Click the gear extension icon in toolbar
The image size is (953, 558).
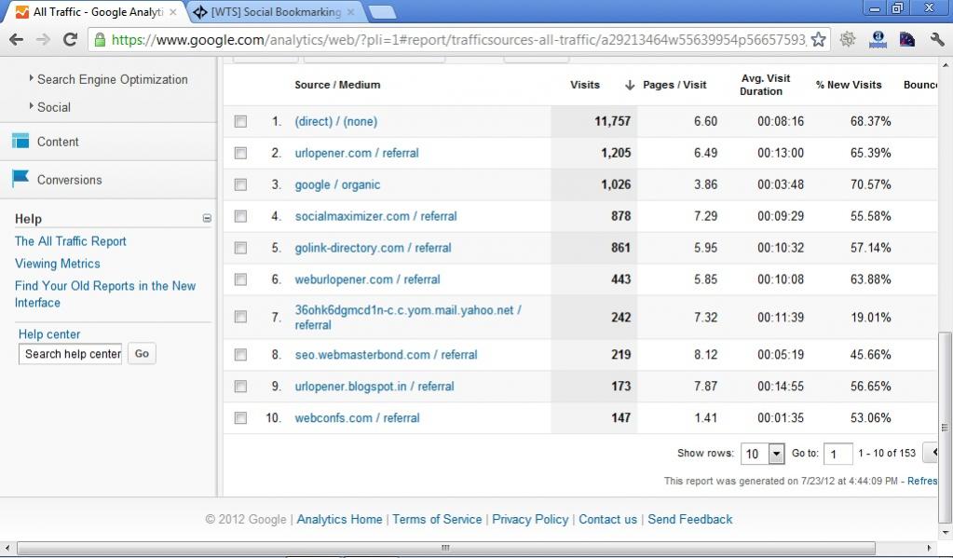[847, 40]
